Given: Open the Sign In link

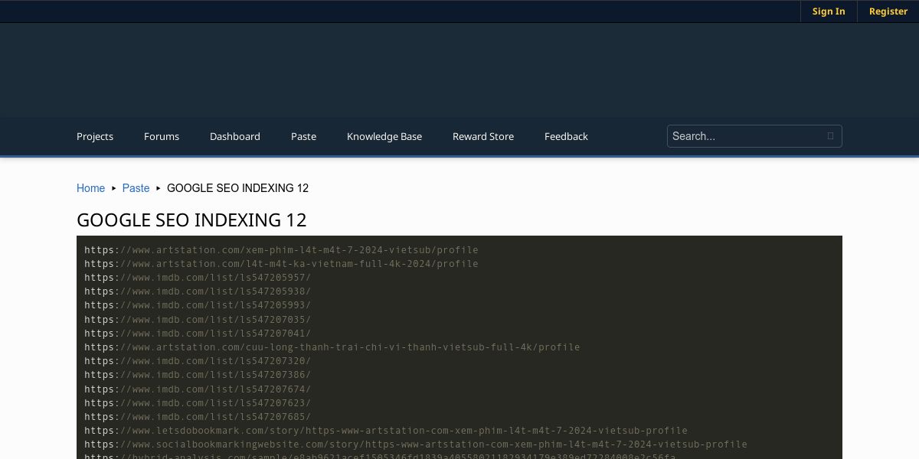Looking at the screenshot, I should (829, 11).
